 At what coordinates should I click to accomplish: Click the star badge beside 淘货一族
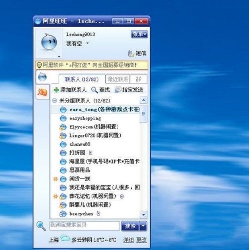pos(55,179)
